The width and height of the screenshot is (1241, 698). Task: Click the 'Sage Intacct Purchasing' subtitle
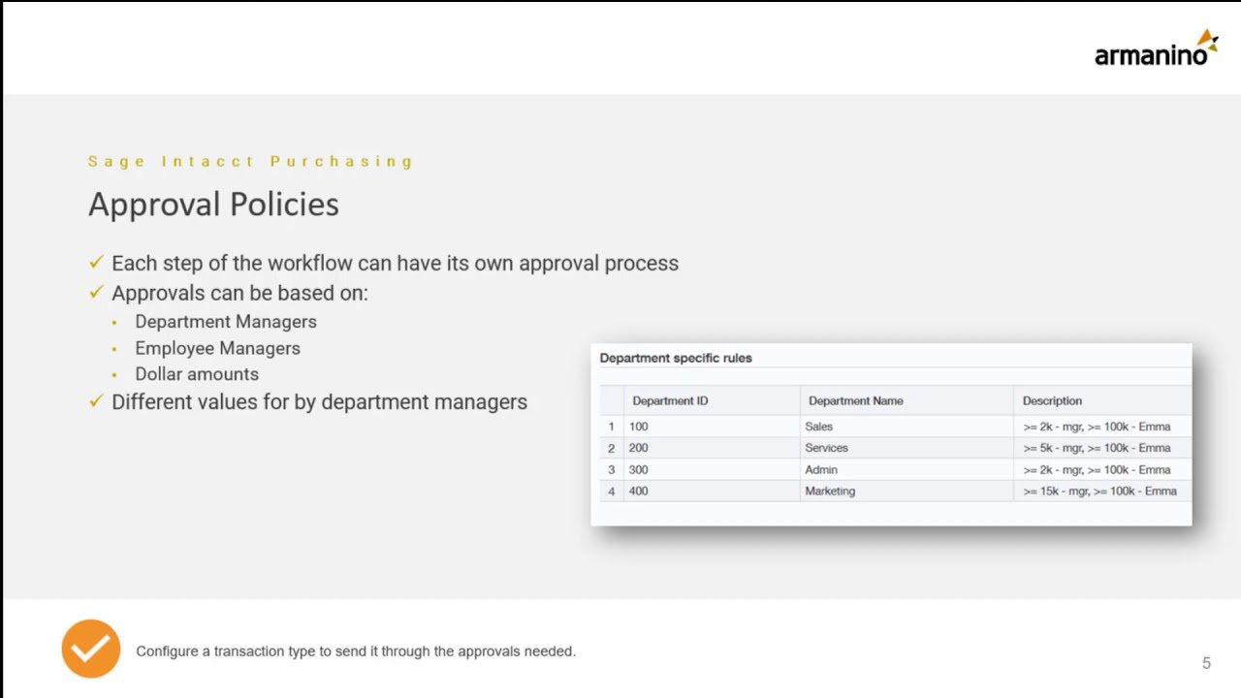tap(250, 161)
